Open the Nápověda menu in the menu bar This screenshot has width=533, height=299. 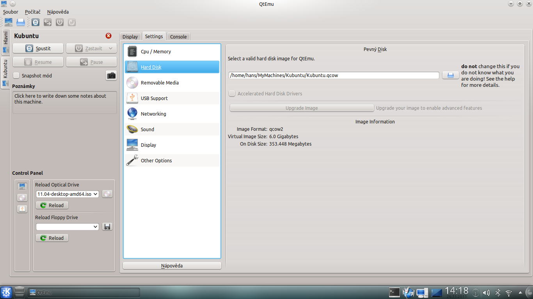(58, 12)
